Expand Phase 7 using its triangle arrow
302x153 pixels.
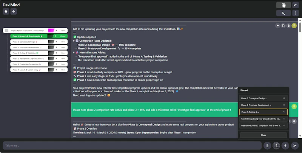pyautogui.click(x=56, y=70)
